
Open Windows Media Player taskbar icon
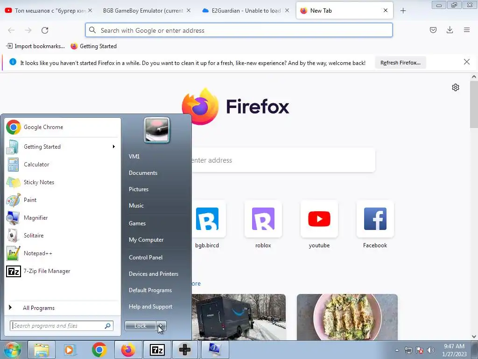pyautogui.click(x=70, y=350)
